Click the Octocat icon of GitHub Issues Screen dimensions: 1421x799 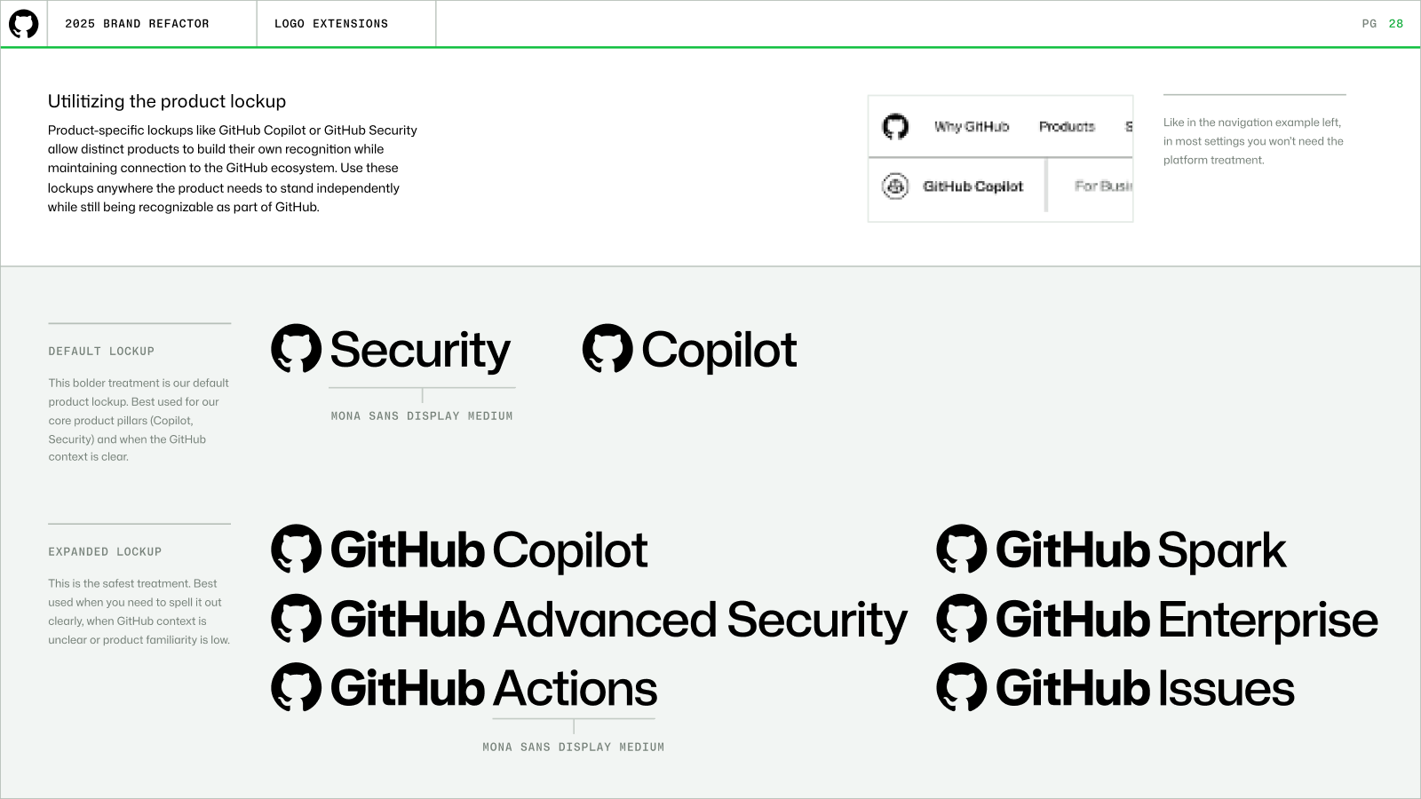click(961, 687)
